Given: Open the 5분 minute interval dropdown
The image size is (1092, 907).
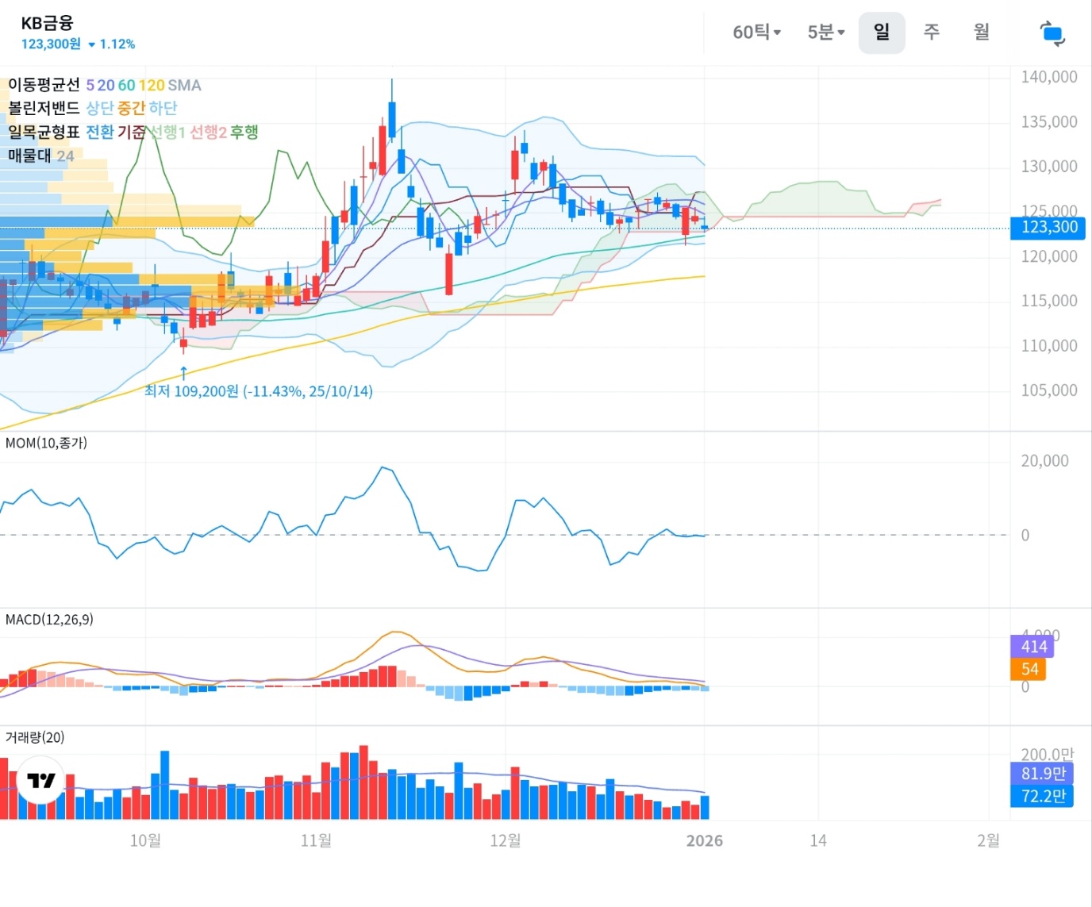Looking at the screenshot, I should click(825, 33).
